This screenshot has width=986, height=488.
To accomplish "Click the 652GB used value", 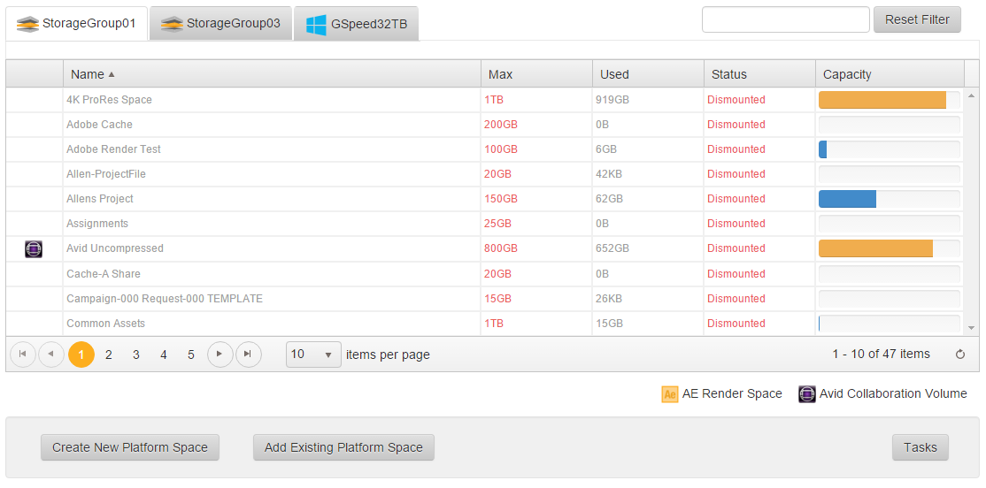I will [612, 248].
